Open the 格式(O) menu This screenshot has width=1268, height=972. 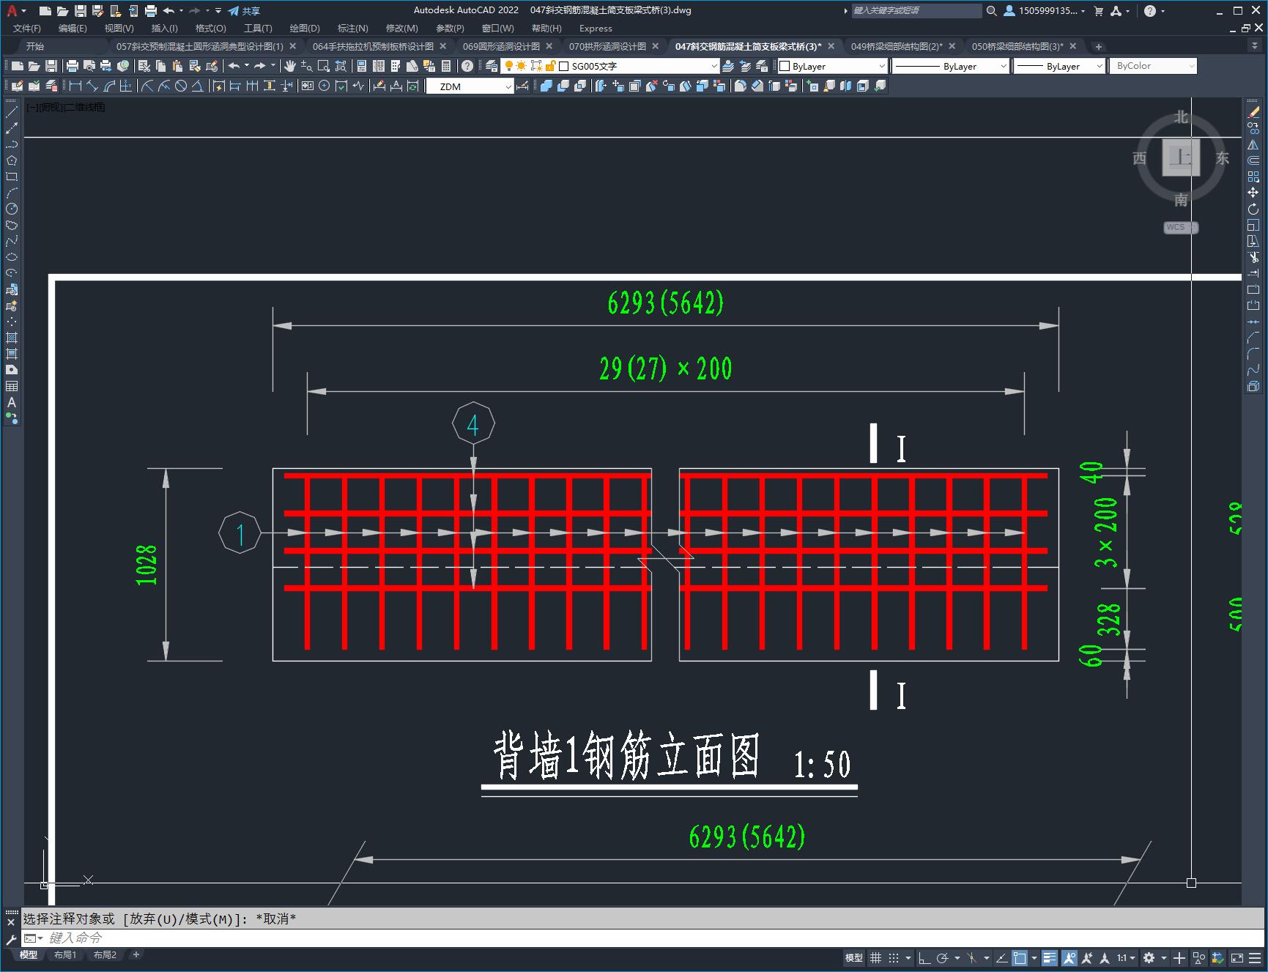(211, 29)
